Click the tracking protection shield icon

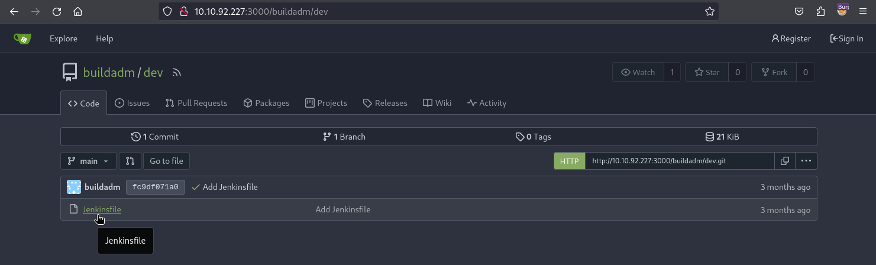167,11
